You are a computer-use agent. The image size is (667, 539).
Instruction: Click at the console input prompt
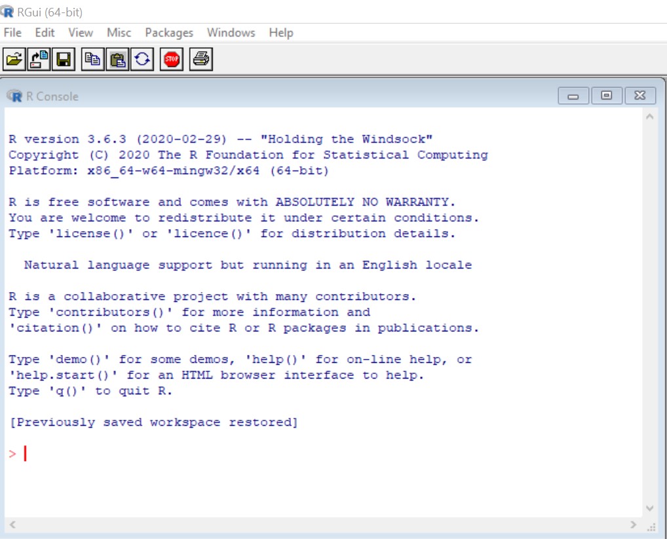(26, 454)
